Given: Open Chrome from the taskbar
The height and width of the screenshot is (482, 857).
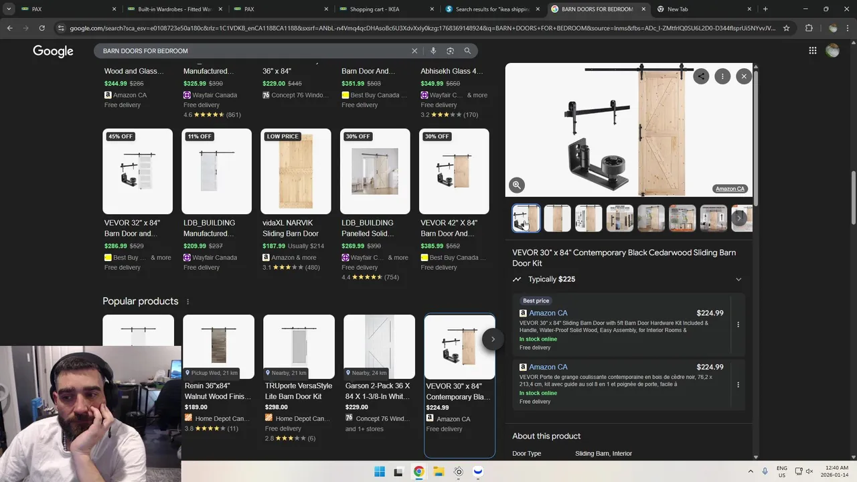Looking at the screenshot, I should click(418, 471).
